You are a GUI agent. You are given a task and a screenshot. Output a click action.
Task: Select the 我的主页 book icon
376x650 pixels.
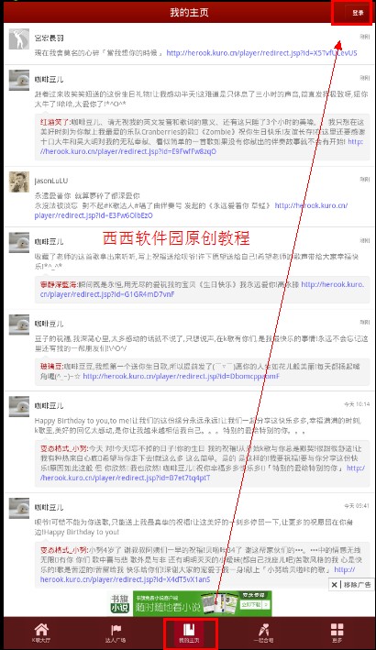(189, 633)
